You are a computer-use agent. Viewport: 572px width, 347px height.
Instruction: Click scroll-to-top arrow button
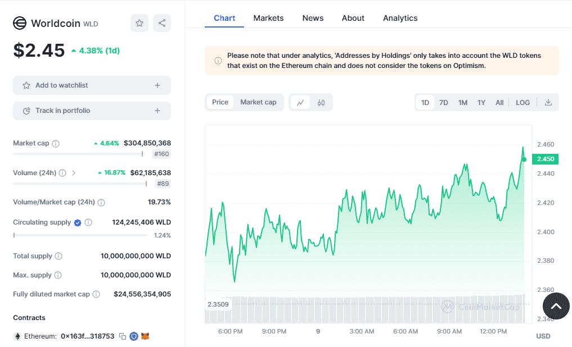(556, 306)
